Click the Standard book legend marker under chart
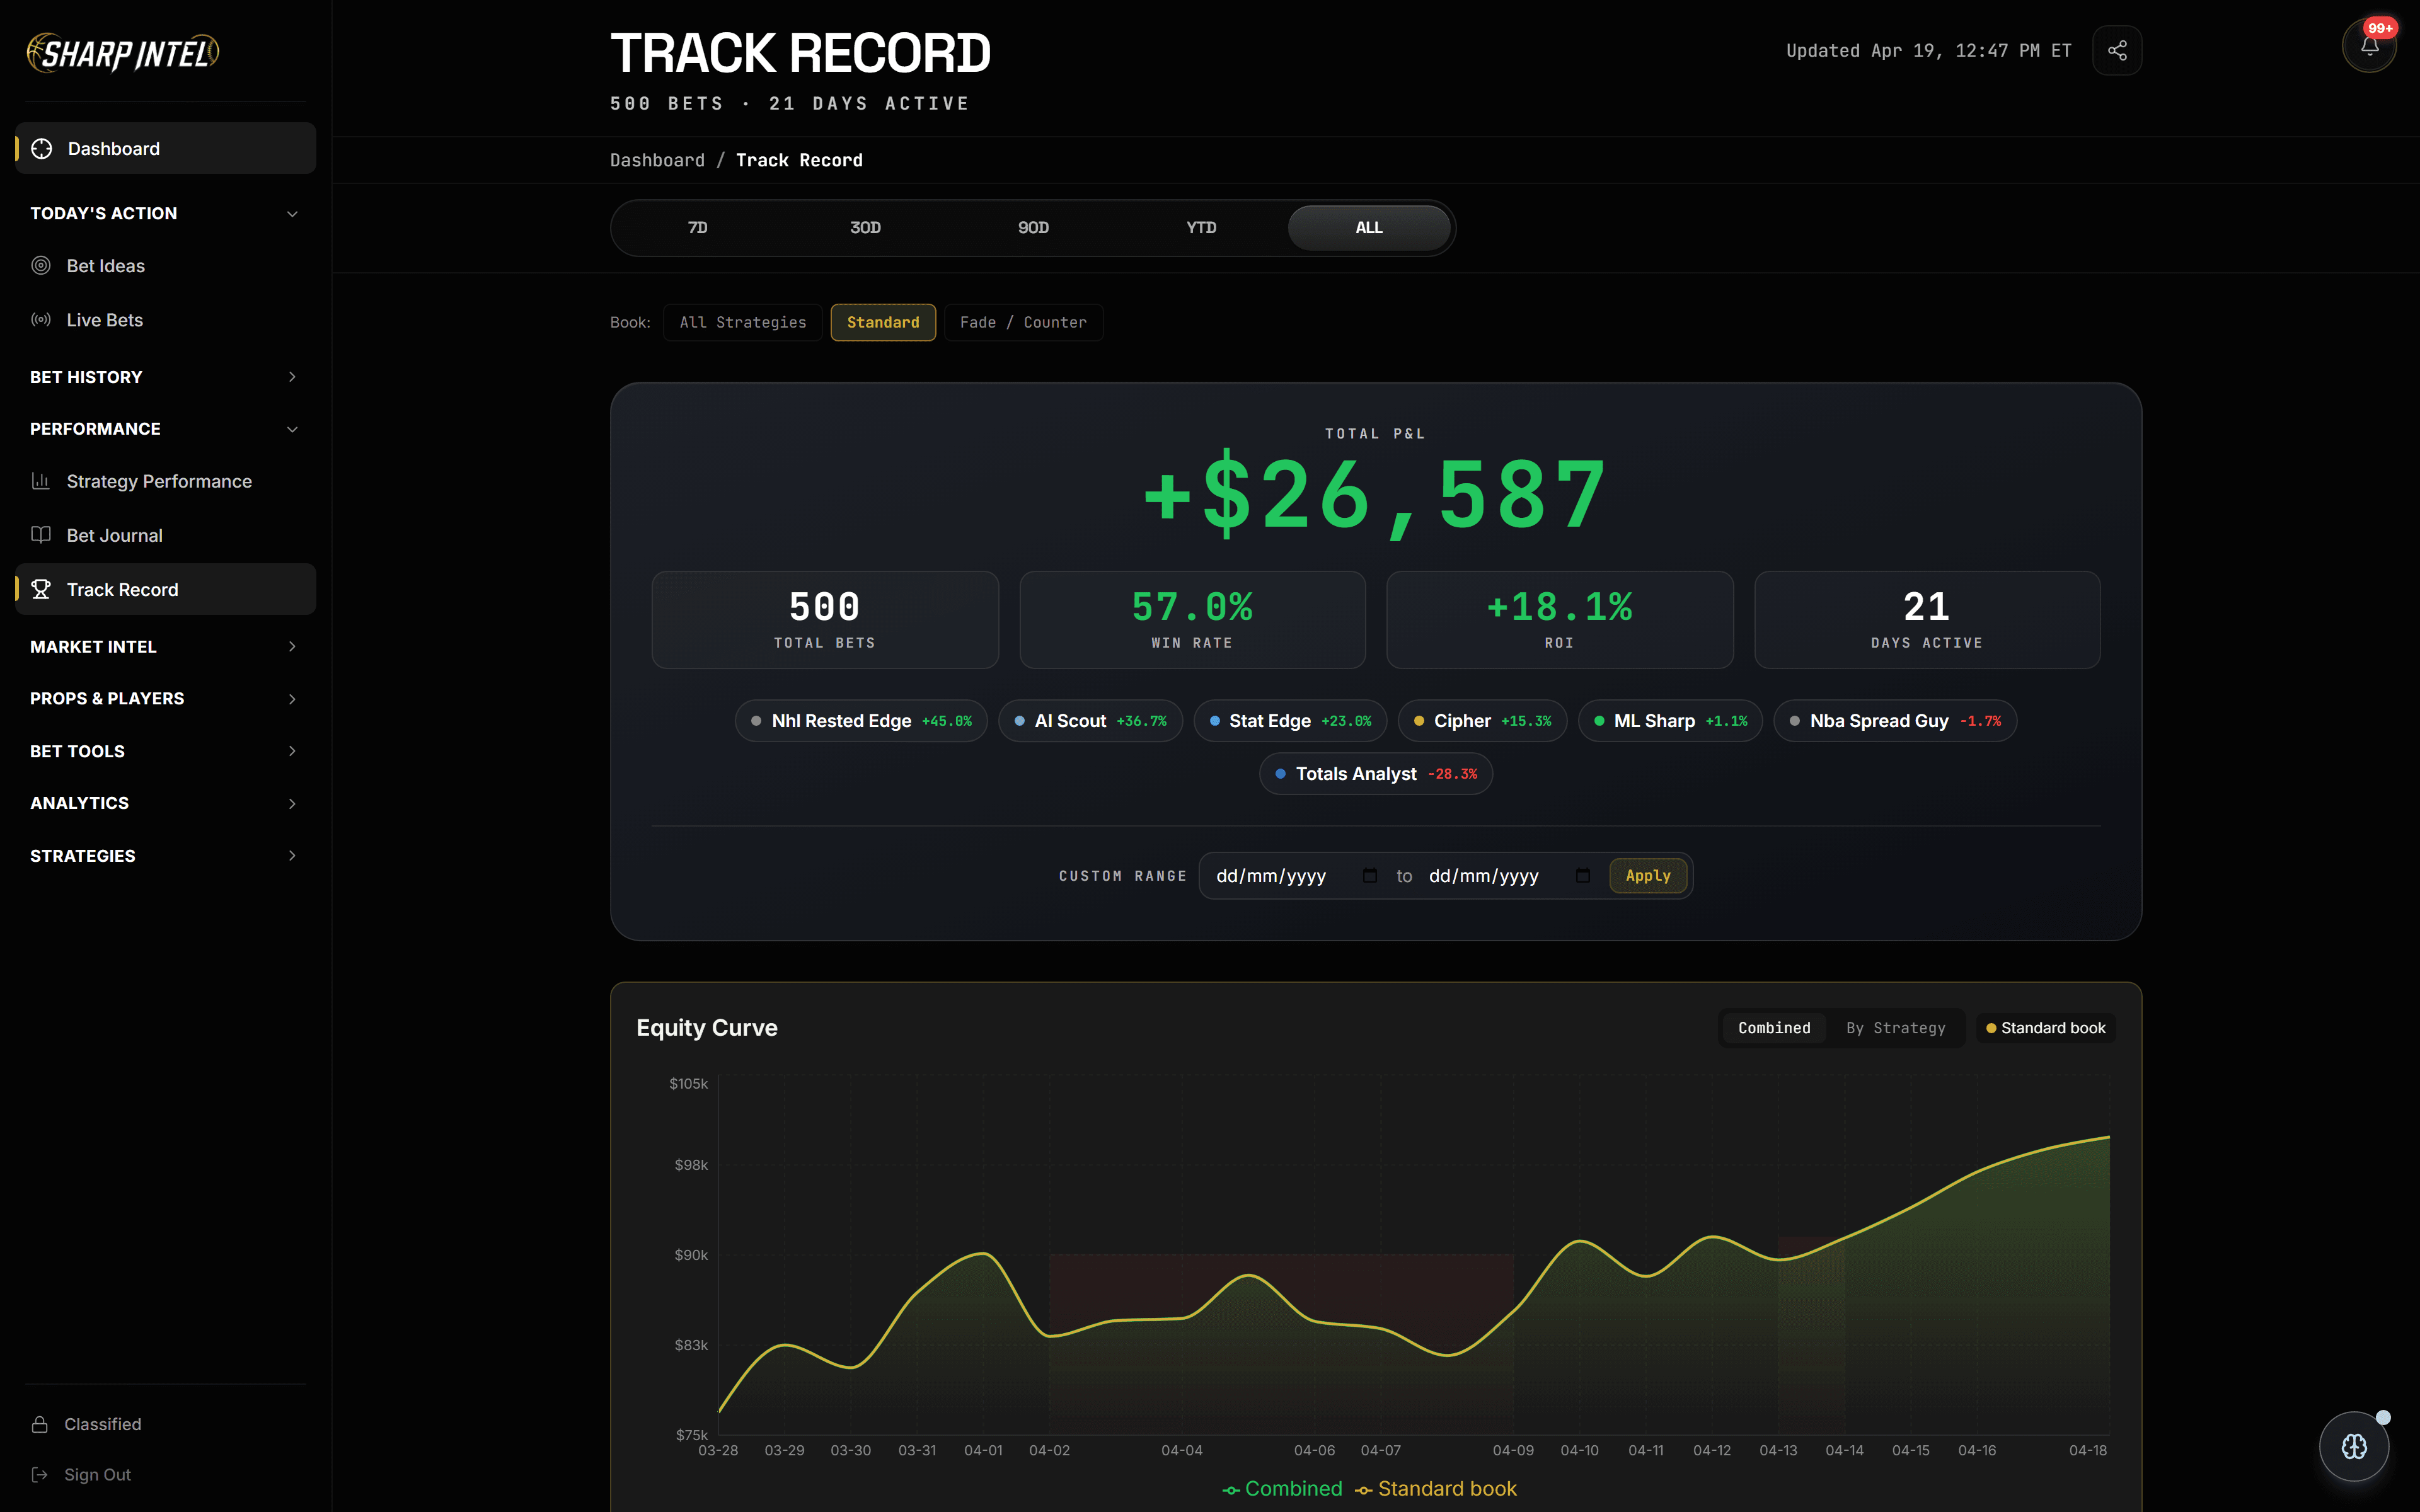This screenshot has width=2420, height=1512. tap(1364, 1490)
